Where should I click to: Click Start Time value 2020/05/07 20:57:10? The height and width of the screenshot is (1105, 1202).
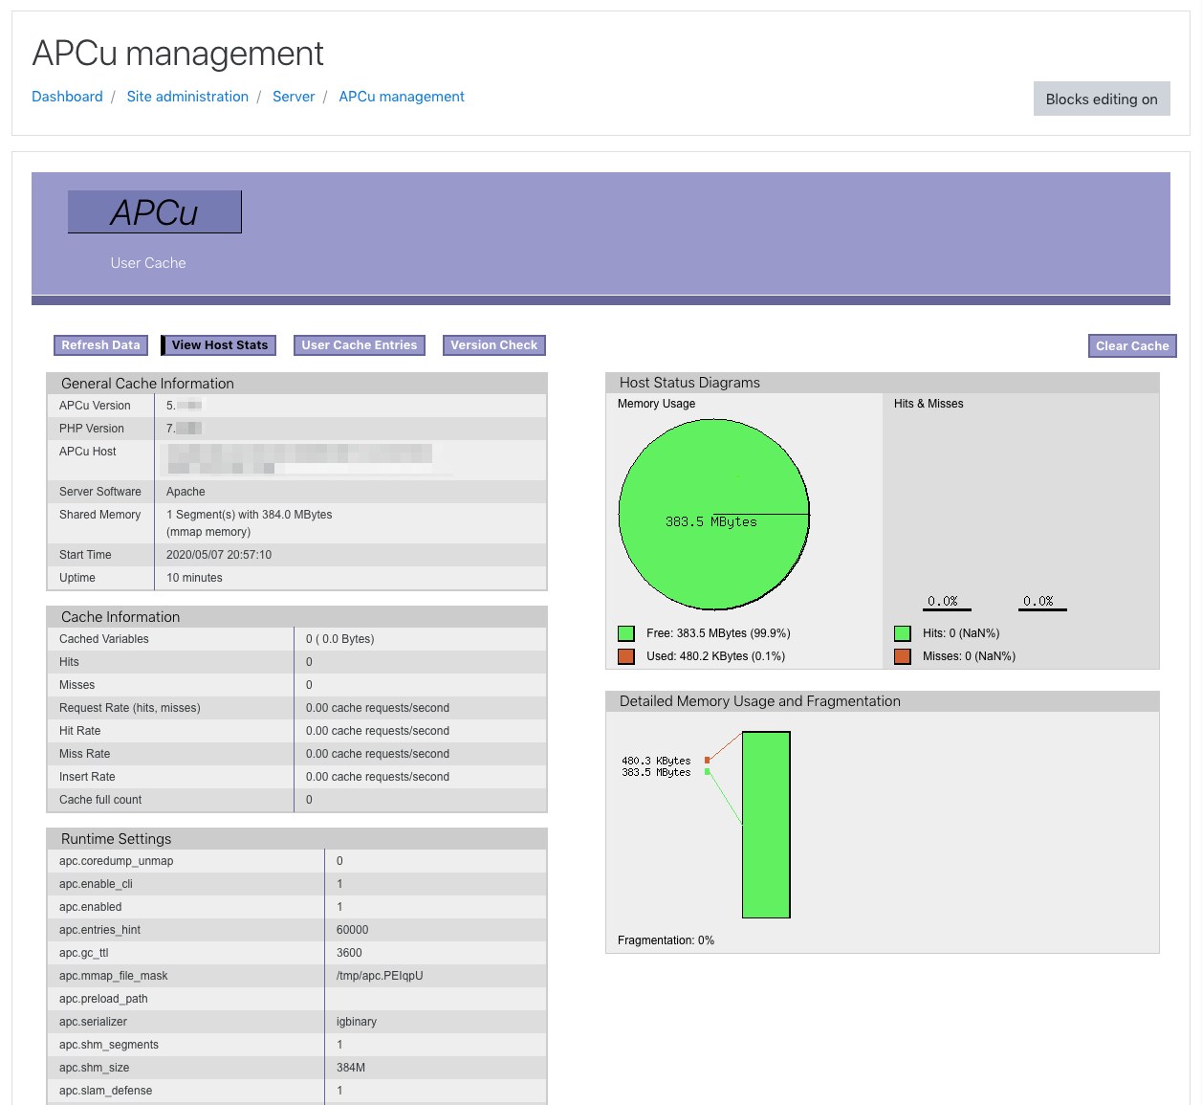coord(219,555)
